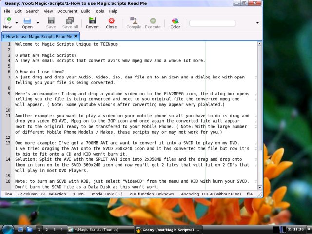Switch to virtual desktop 2

tap(47, 230)
